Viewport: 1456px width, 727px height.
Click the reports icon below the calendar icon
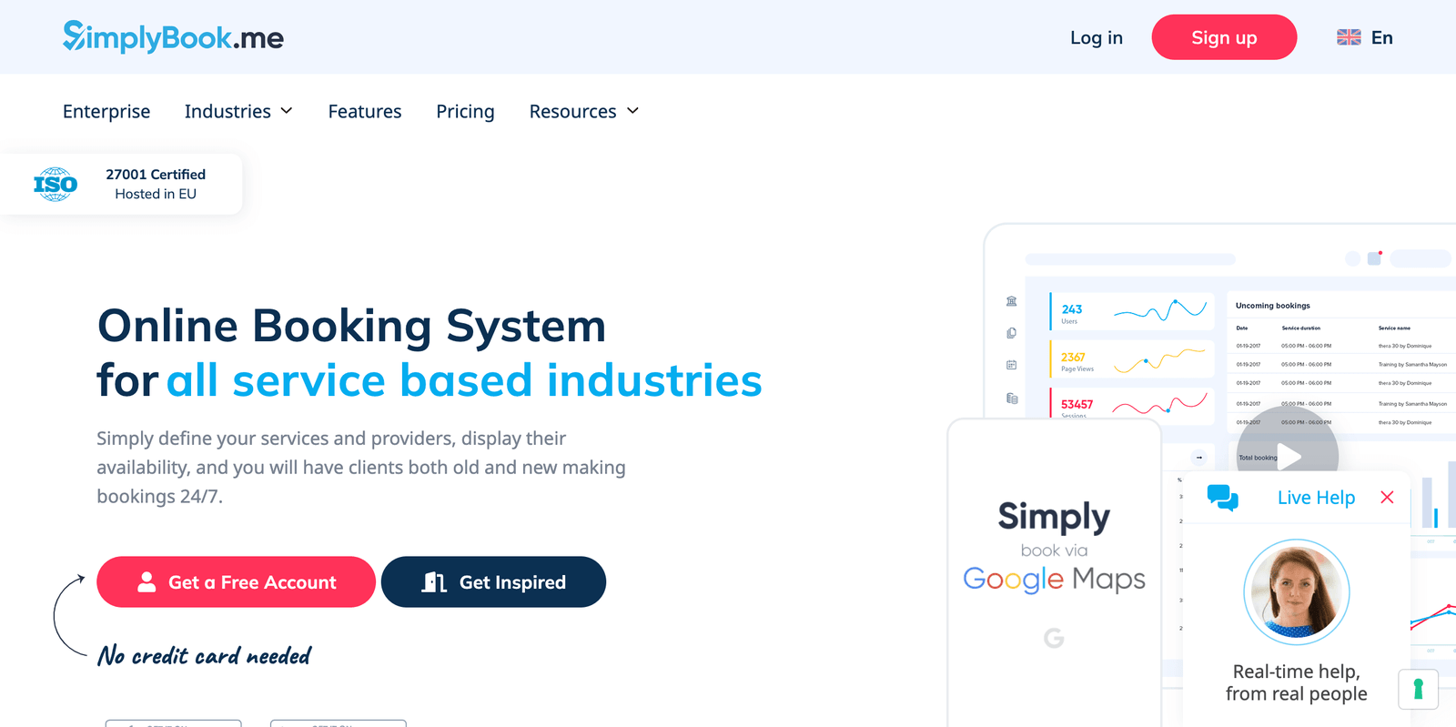(1012, 398)
